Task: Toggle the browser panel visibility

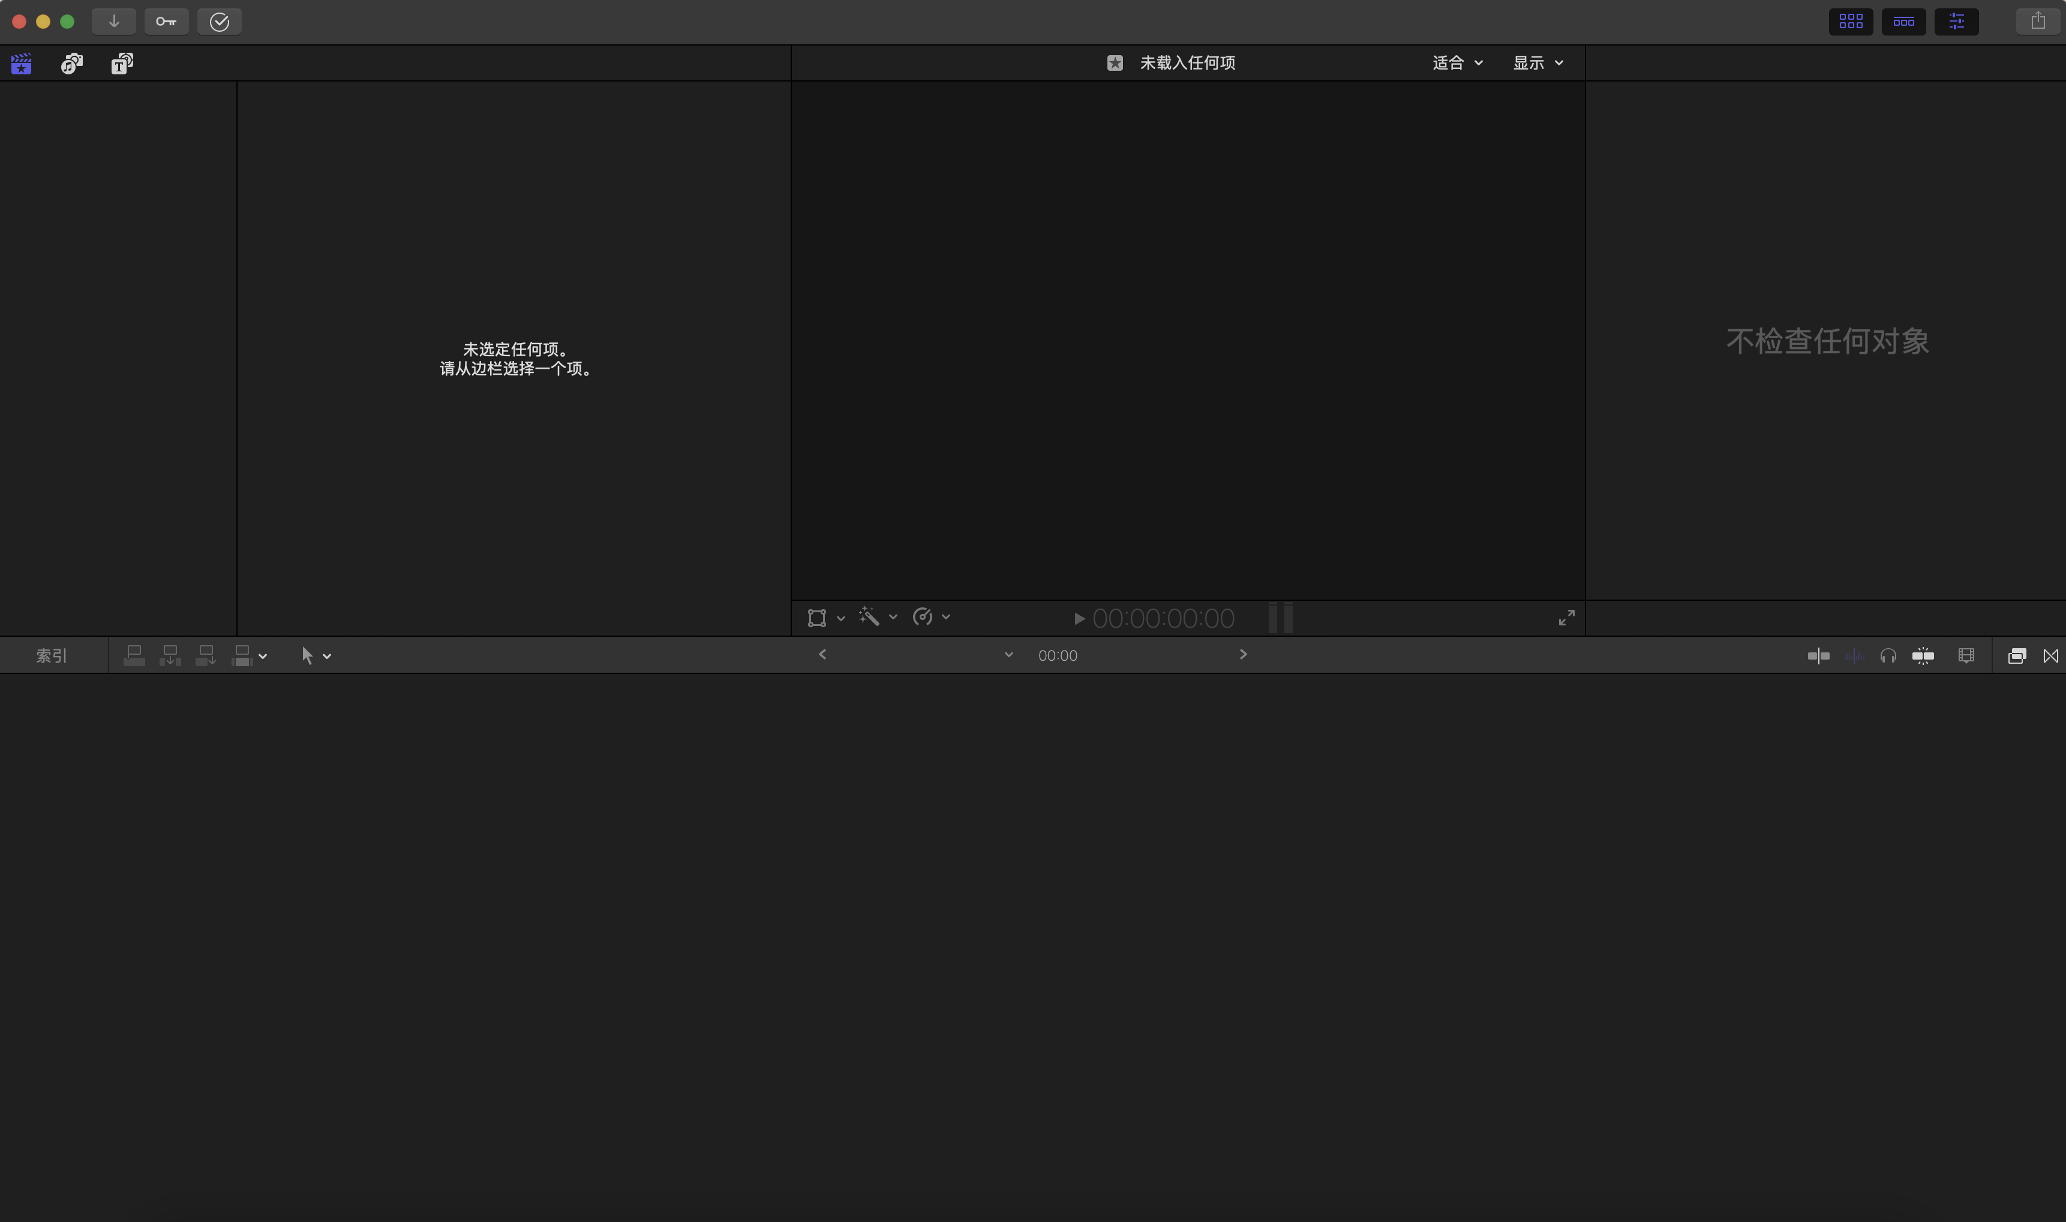Action: click(x=1850, y=22)
